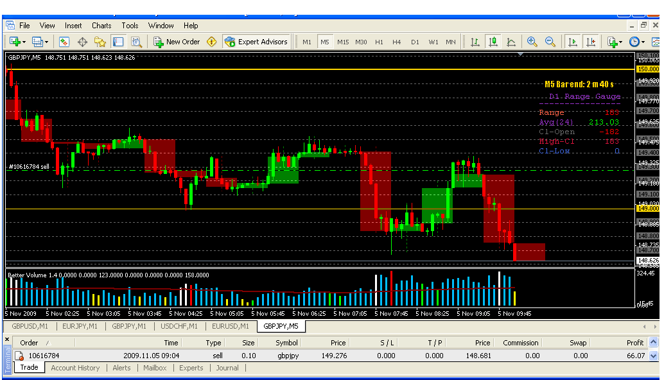Switch to the Account History tab
This screenshot has width=664, height=380.
[75, 368]
